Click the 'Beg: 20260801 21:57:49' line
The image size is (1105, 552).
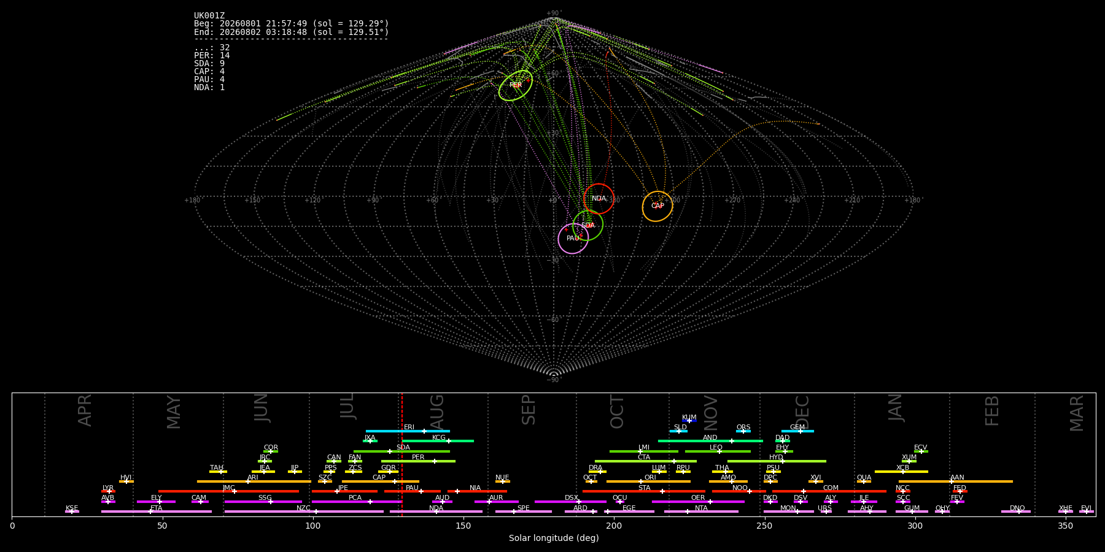[292, 24]
